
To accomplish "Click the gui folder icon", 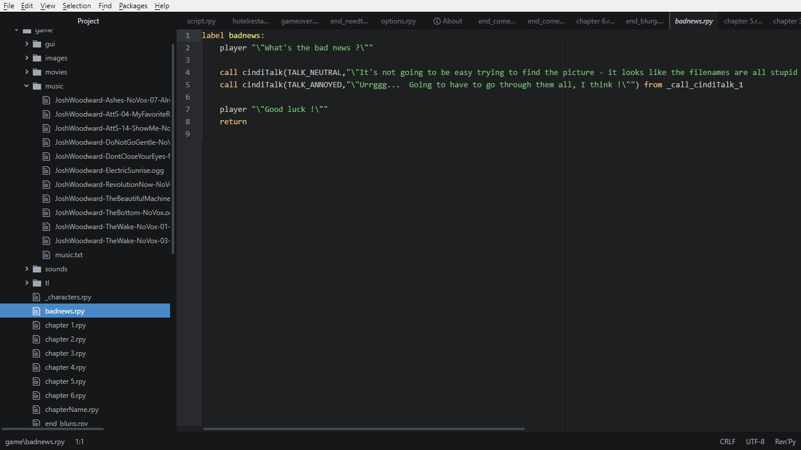I will 36,43.
